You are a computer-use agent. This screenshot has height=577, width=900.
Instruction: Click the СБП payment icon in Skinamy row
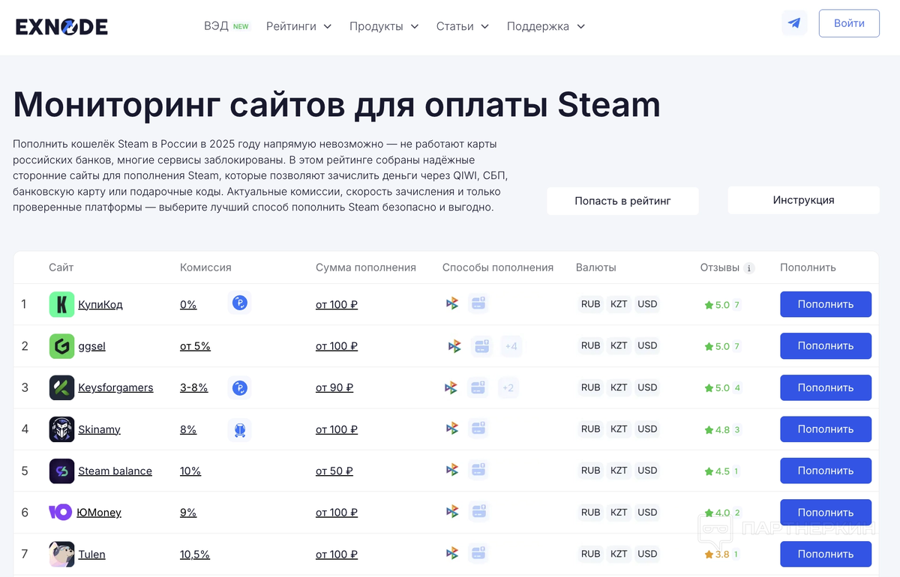(451, 429)
